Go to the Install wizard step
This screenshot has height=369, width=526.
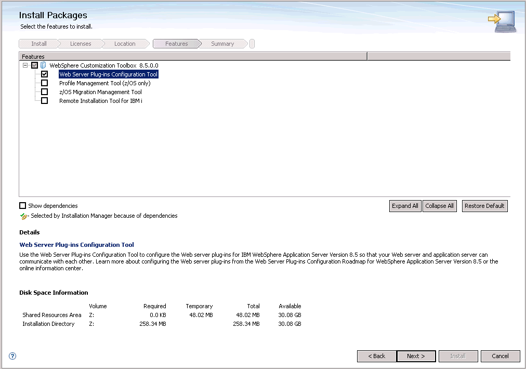39,44
